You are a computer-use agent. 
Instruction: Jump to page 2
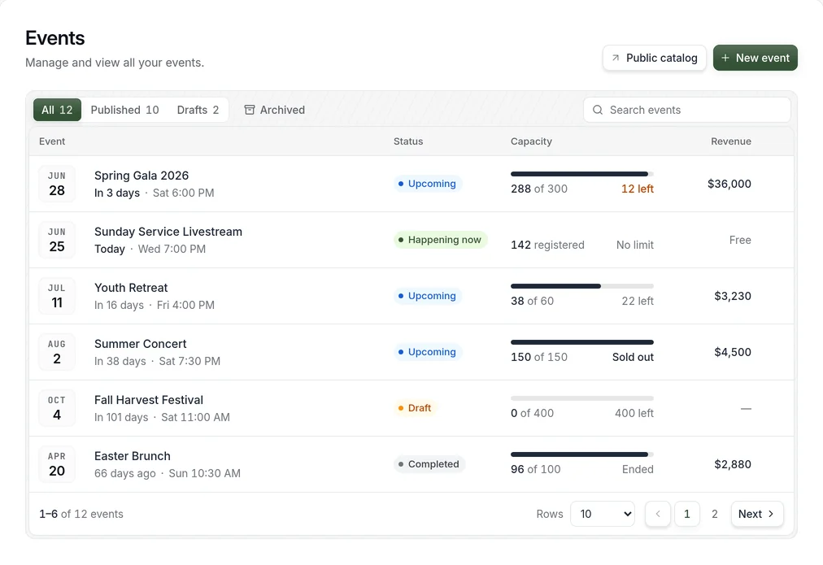[714, 514]
